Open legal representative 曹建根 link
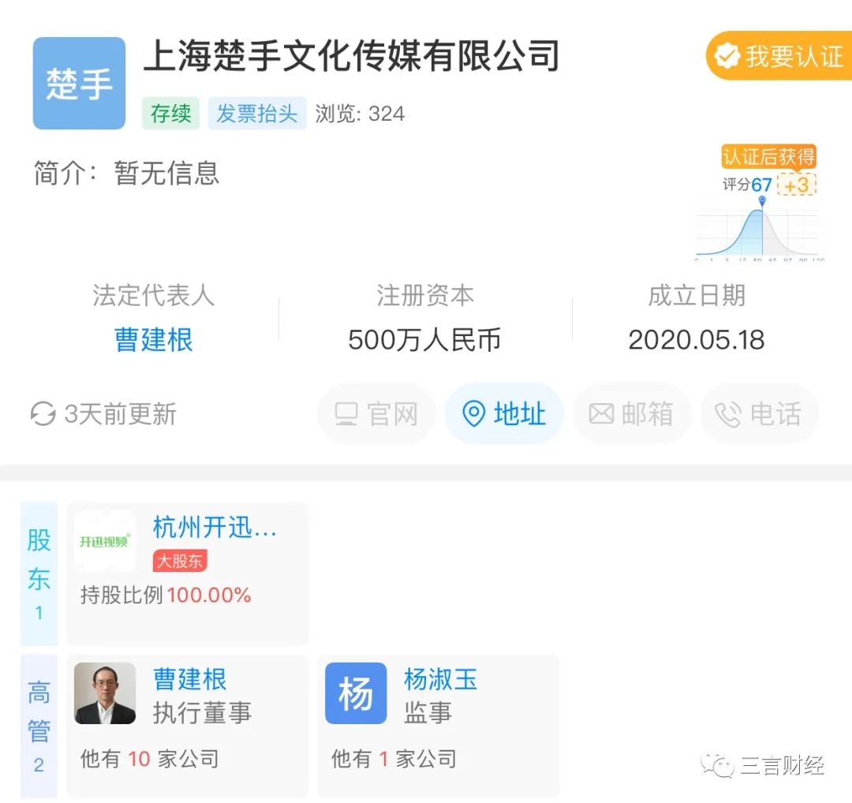Viewport: 852px width, 803px height. coord(154,340)
